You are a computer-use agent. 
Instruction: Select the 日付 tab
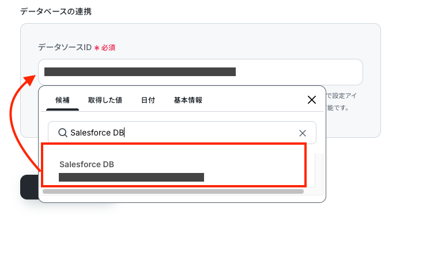pos(148,100)
